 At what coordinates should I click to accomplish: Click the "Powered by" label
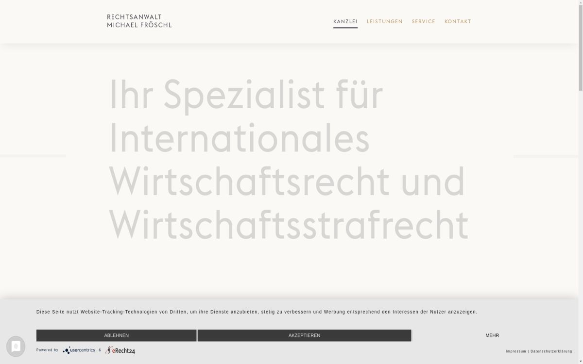pyautogui.click(x=47, y=350)
